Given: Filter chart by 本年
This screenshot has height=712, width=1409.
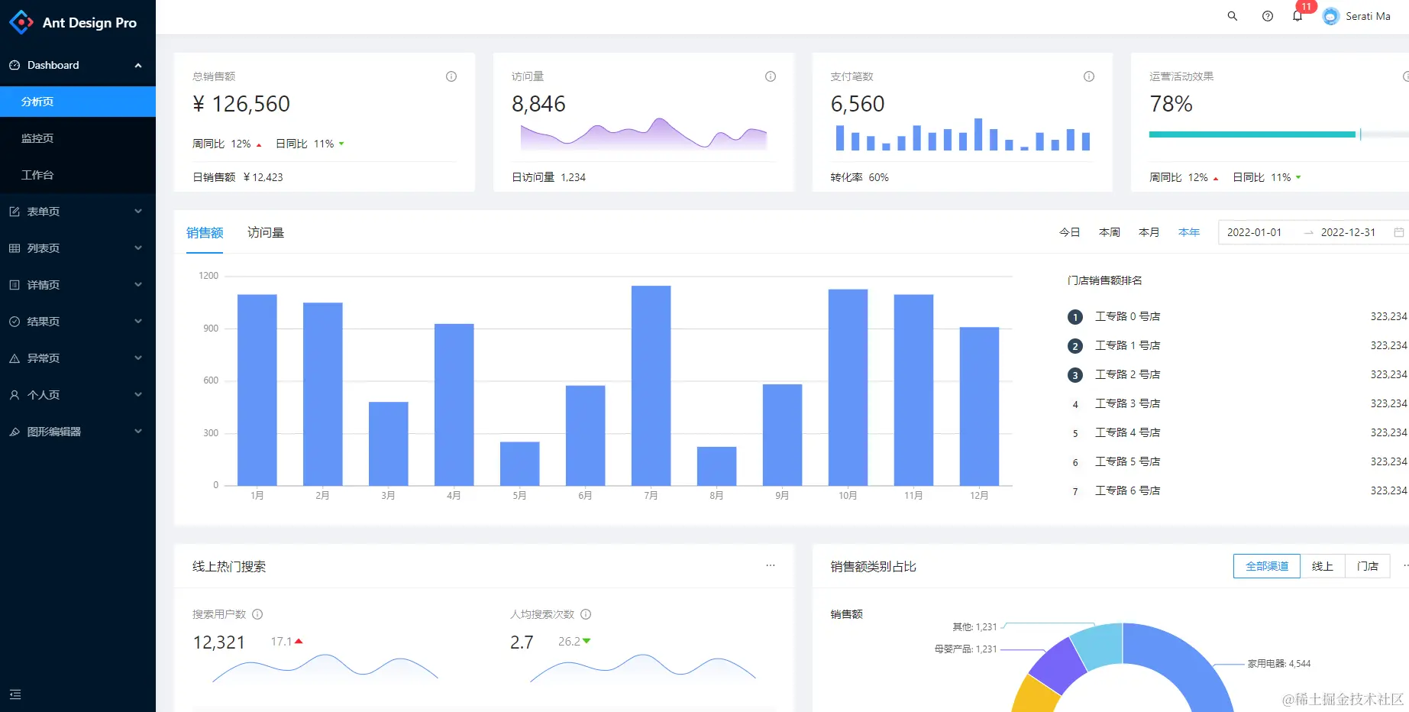Looking at the screenshot, I should (x=1189, y=232).
